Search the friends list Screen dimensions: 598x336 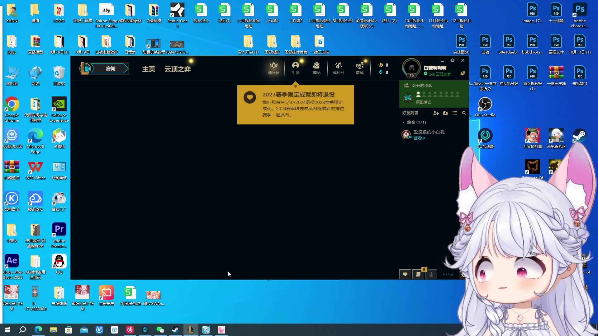click(464, 113)
